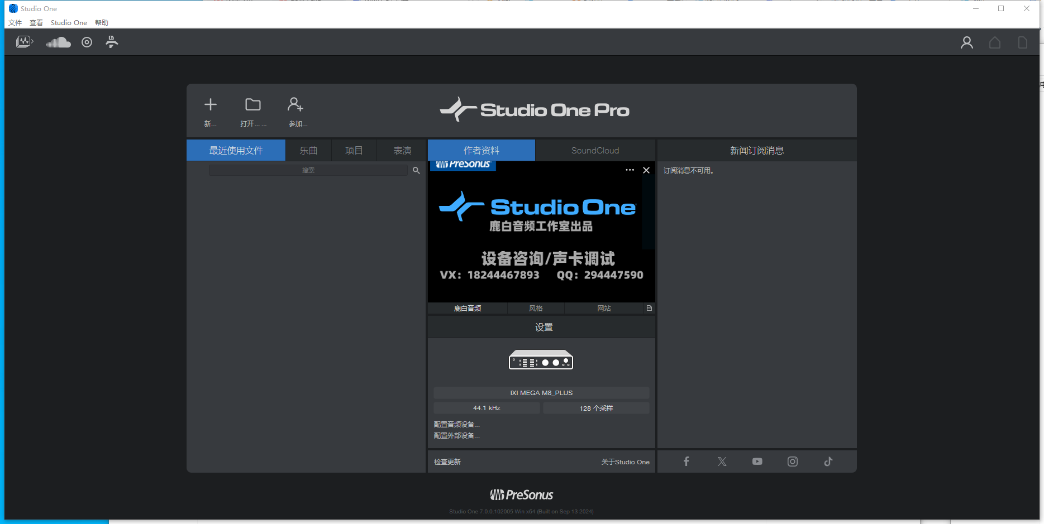The width and height of the screenshot is (1044, 524).
Task: Open the YouTube social icon
Action: (757, 461)
